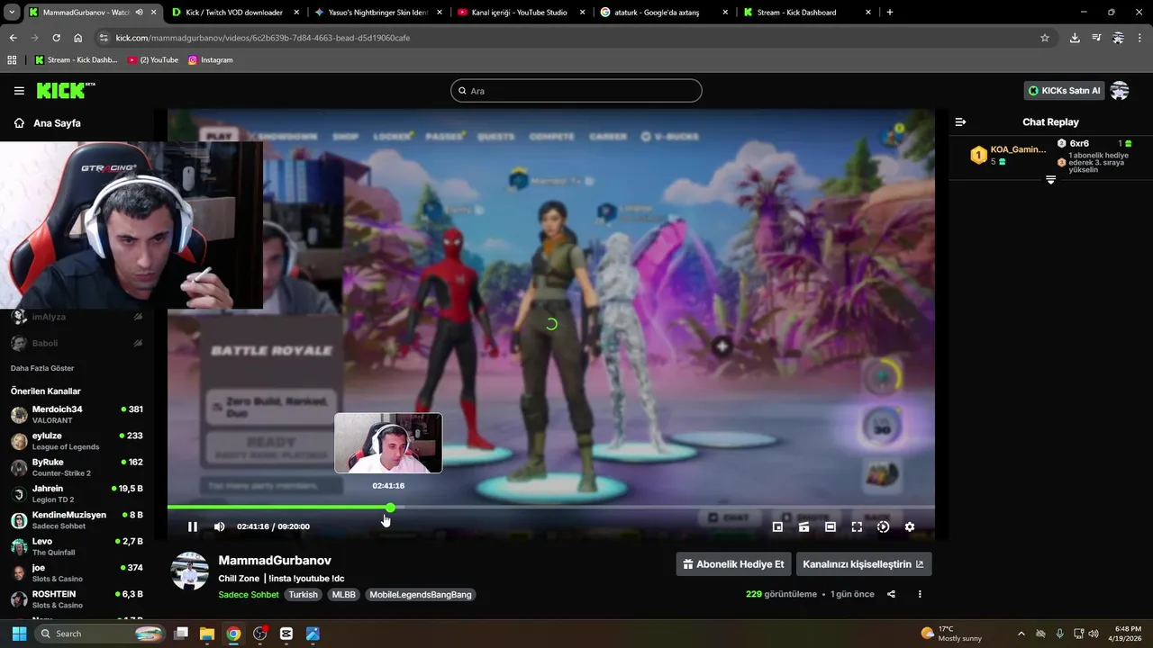Open Chrome apps grid icon
The height and width of the screenshot is (648, 1153).
12,60
